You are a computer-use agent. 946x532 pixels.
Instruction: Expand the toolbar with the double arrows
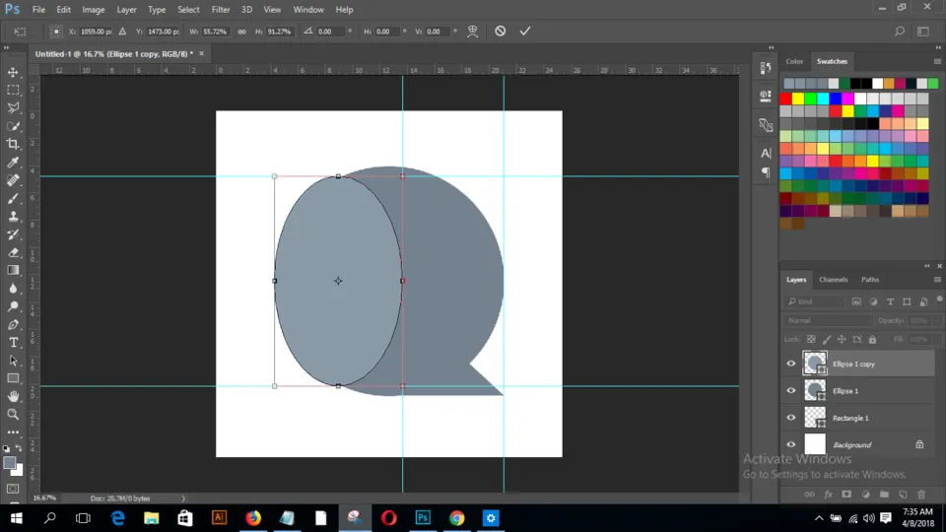[7, 47]
